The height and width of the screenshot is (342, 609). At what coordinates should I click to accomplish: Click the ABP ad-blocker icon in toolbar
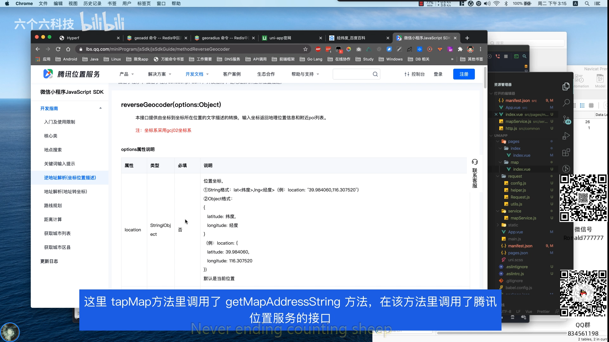point(319,49)
